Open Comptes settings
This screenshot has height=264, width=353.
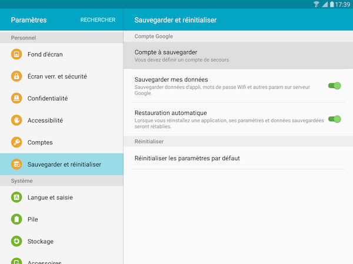pos(62,142)
